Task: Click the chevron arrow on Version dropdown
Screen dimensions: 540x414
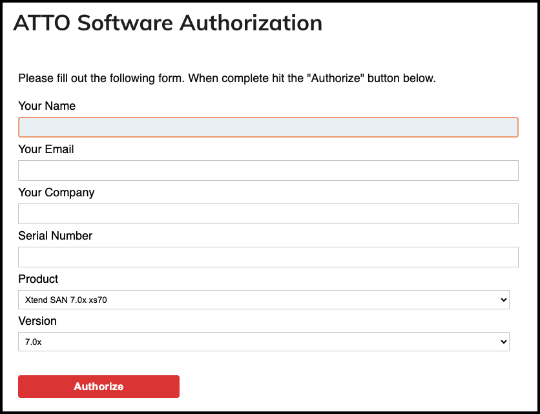Action: 503,342
